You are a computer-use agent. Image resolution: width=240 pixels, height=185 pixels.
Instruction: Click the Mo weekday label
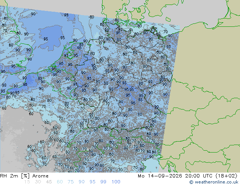coord(141,176)
